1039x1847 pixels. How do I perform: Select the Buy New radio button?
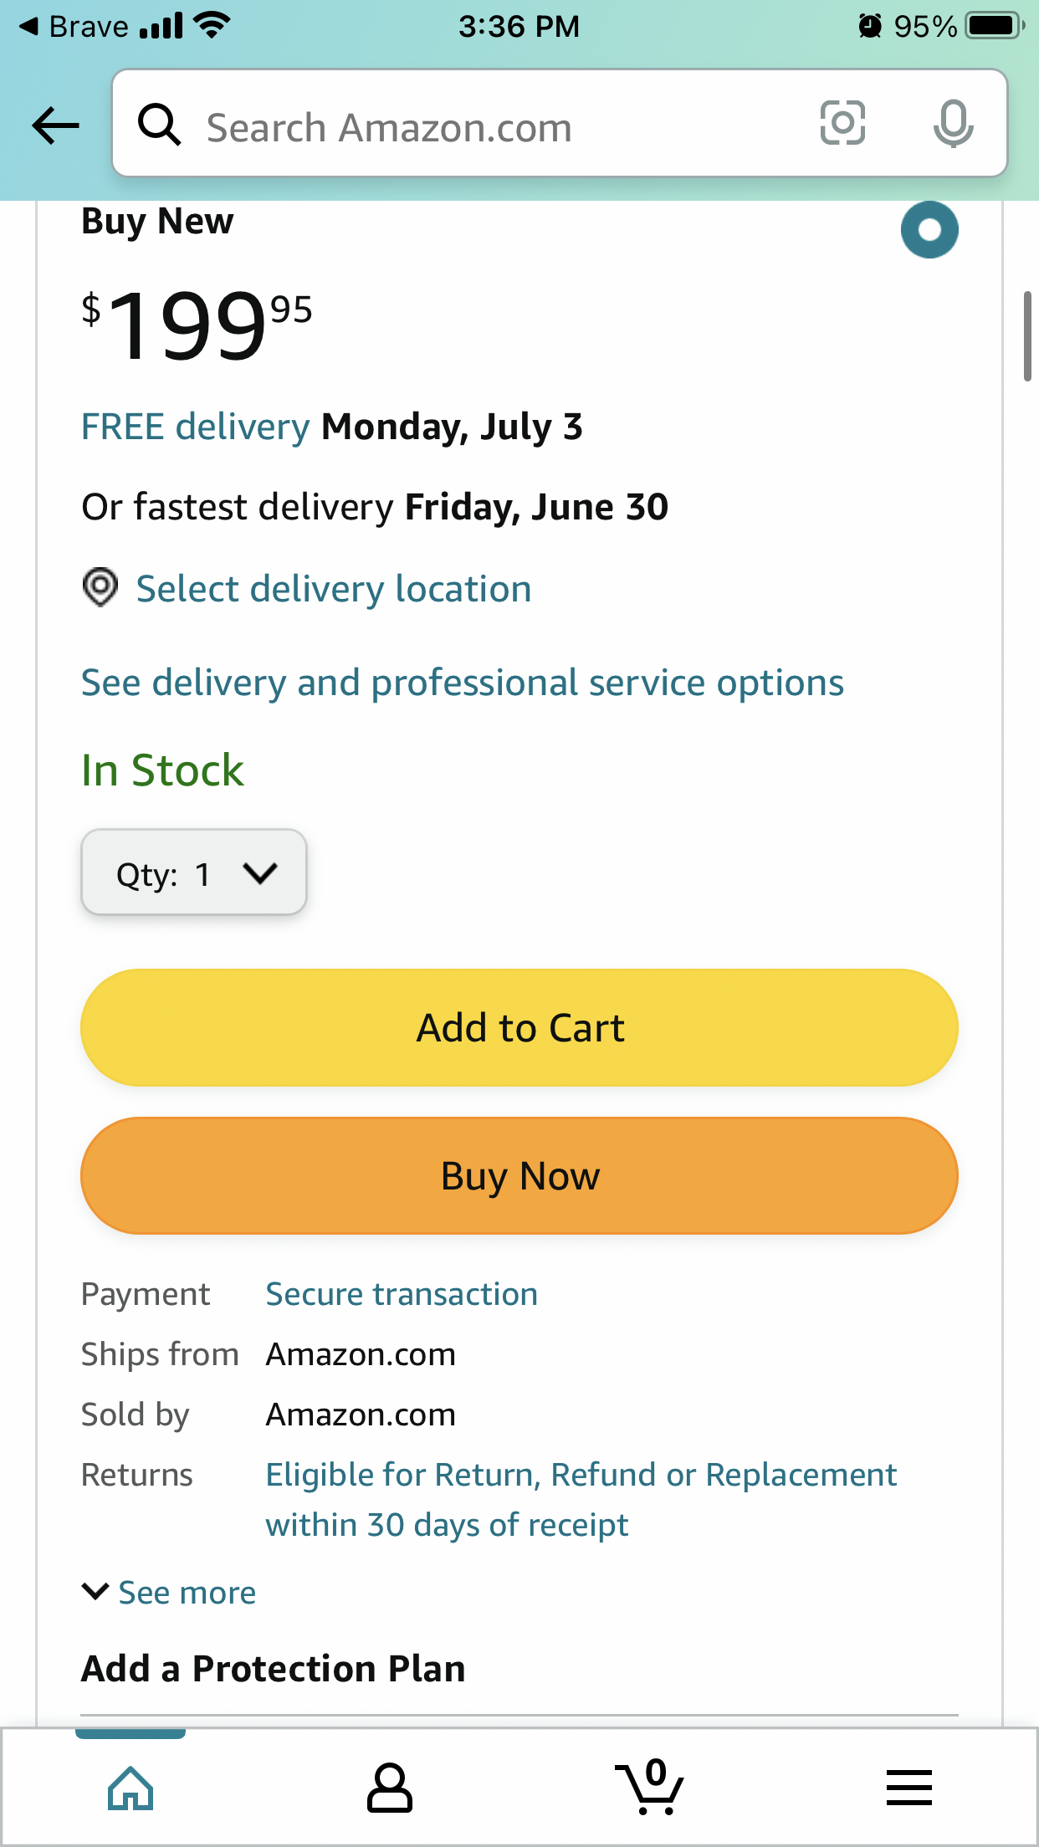[929, 230]
